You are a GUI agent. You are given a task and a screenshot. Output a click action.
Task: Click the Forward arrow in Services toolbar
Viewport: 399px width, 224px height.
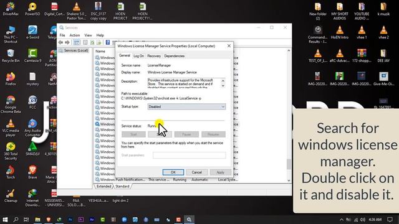[67, 42]
